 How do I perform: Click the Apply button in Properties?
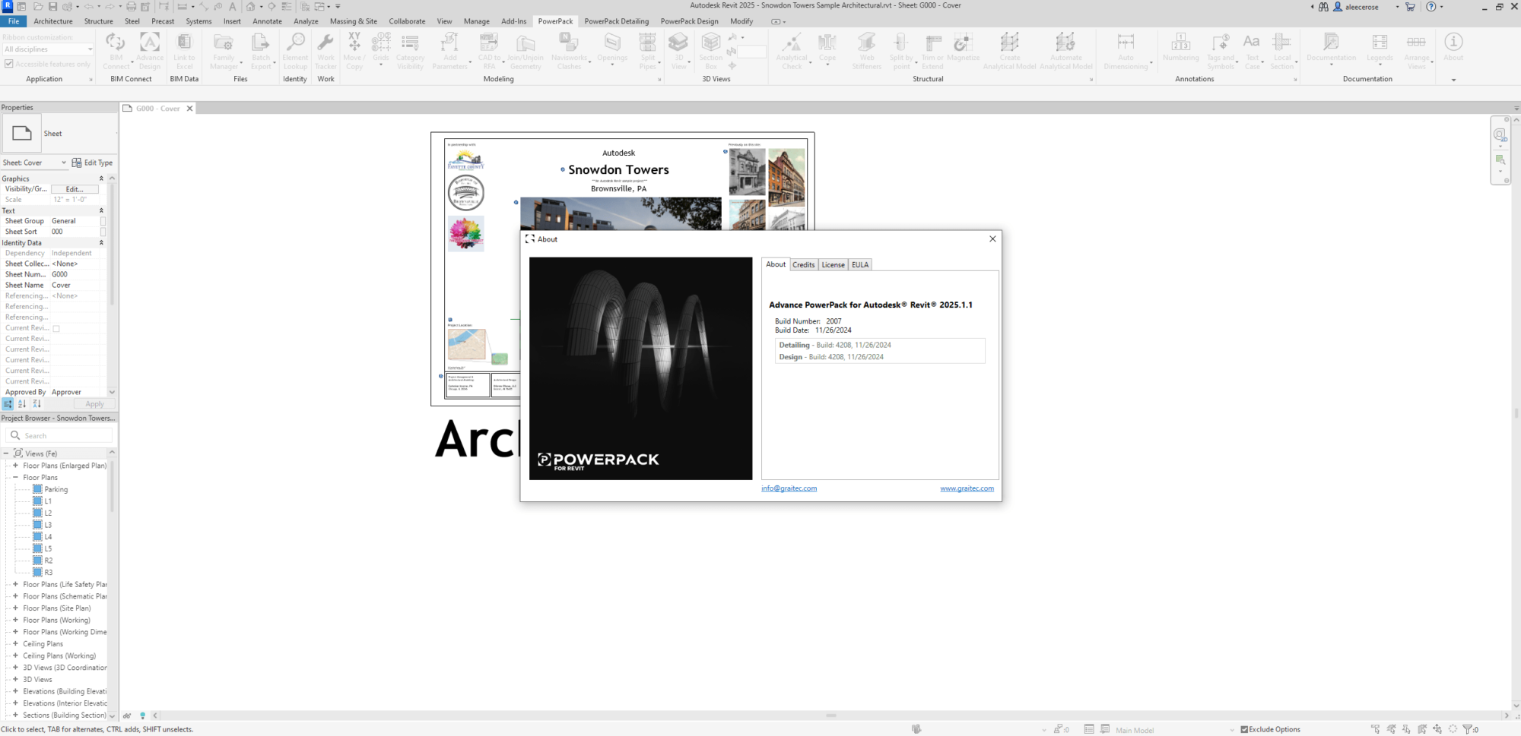point(94,404)
